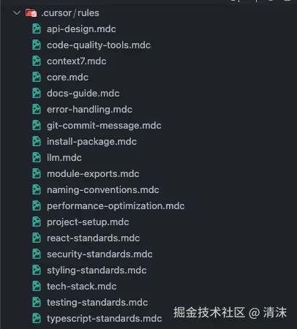Click file icon beside core.mdc
The height and width of the screenshot is (329, 297).
[x=37, y=77]
